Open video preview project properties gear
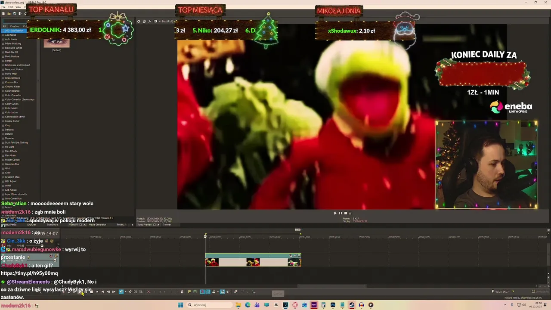The height and width of the screenshot is (310, 551). pos(139,21)
